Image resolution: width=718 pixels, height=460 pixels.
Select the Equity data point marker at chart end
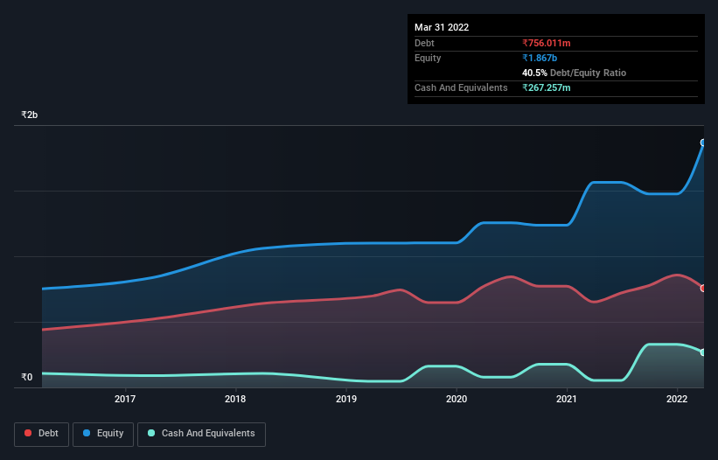coord(703,143)
